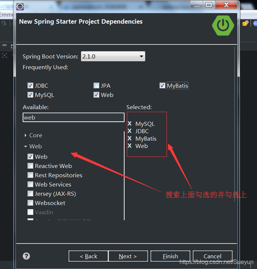Remove Web from Selected list

130,146
